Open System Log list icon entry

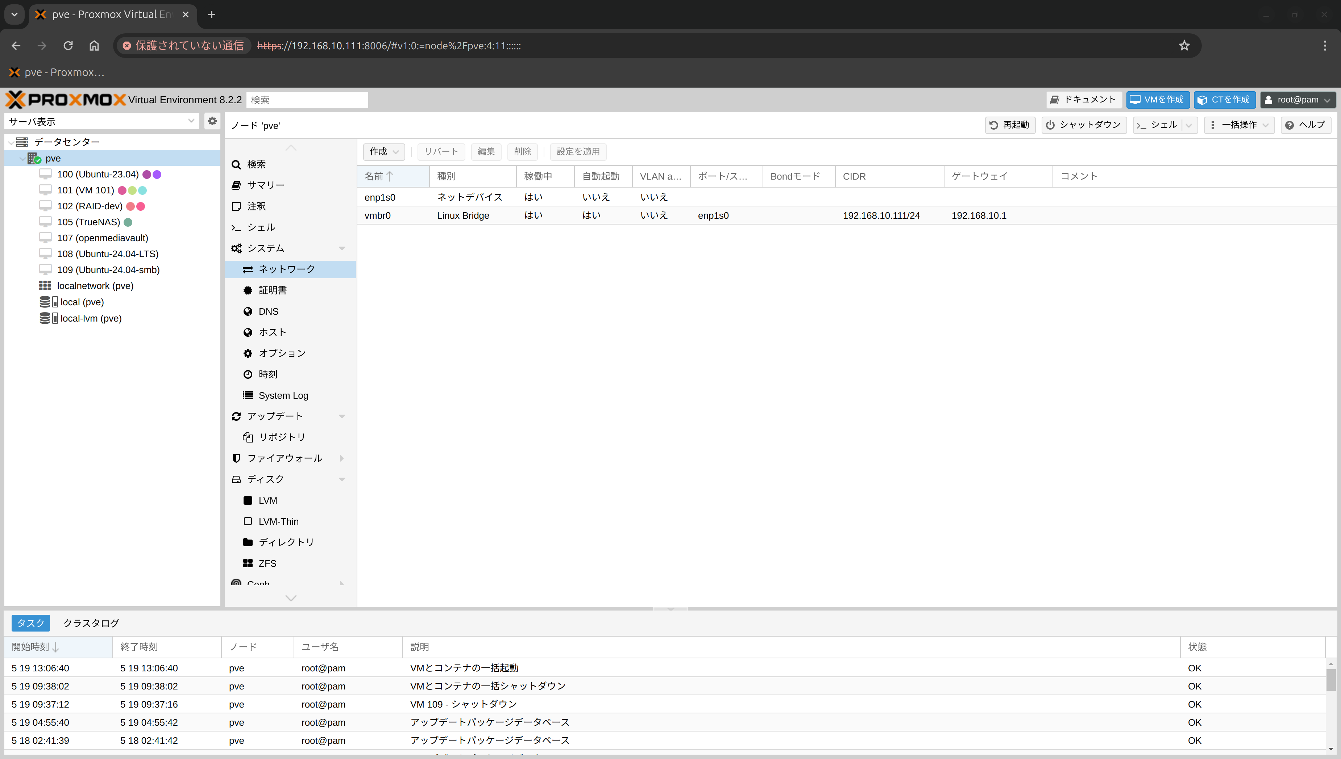tap(248, 395)
